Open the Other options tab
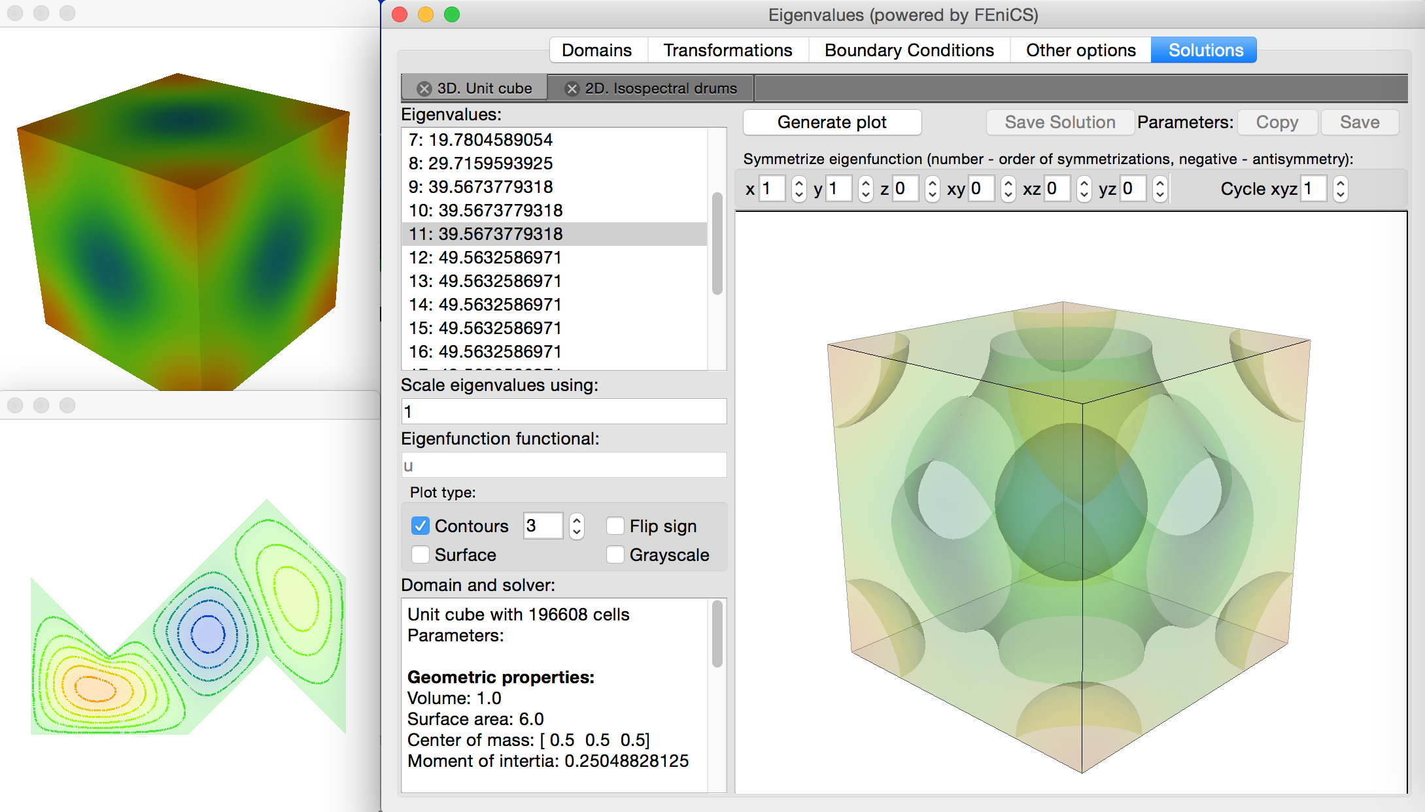 pyautogui.click(x=1080, y=50)
